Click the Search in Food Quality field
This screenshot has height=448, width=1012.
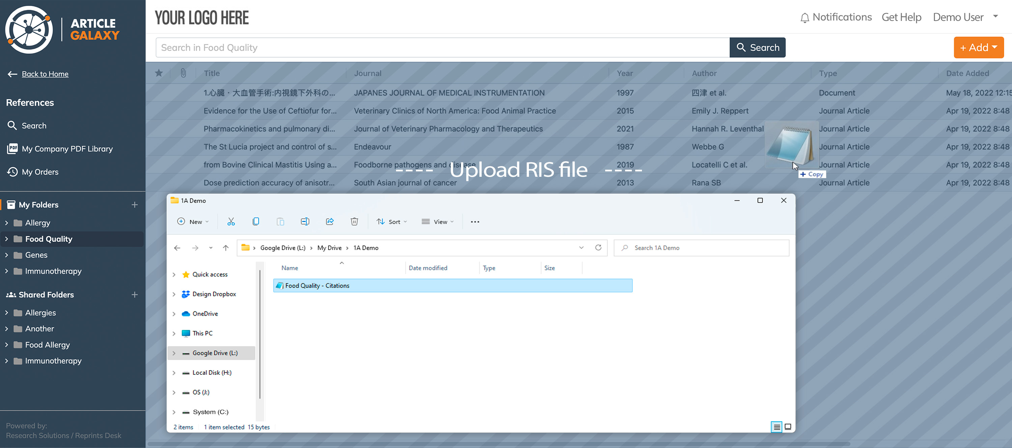click(443, 48)
